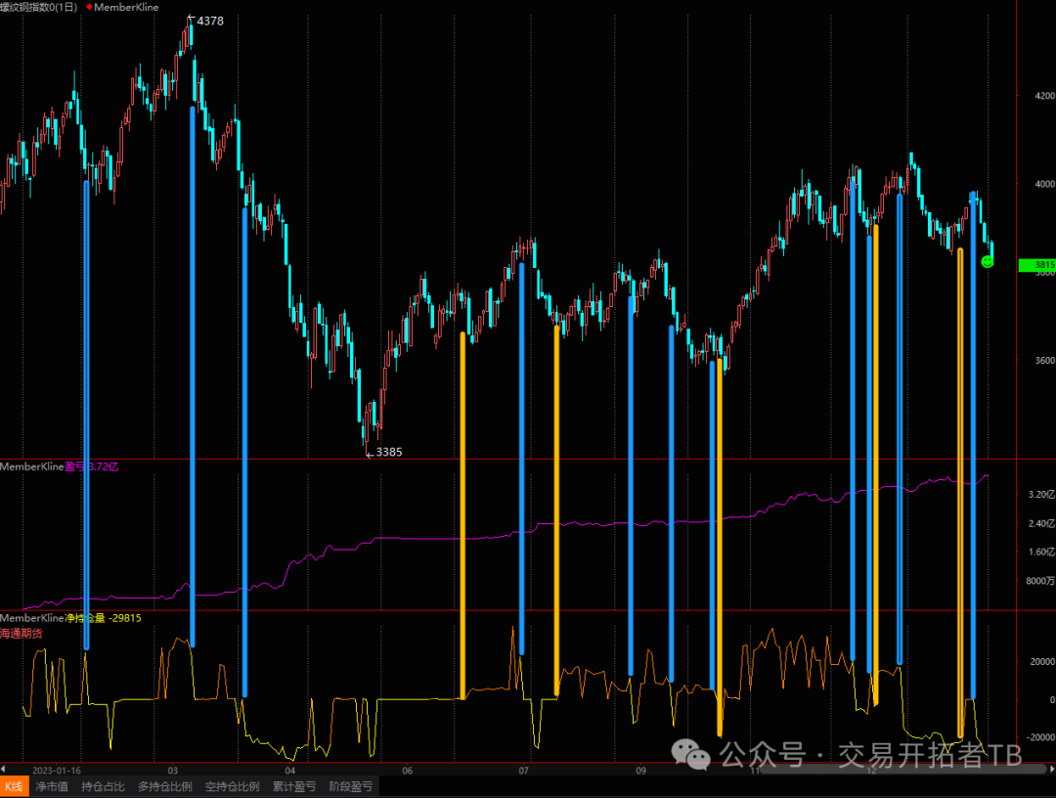
Task: Open the 空持仓比例 tab
Action: (x=233, y=786)
